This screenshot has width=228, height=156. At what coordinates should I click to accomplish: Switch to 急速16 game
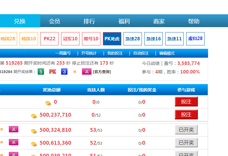pos(154,39)
